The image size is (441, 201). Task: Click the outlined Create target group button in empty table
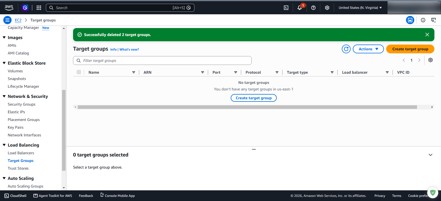(254, 98)
